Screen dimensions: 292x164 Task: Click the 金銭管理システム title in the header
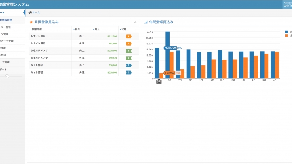pyautogui.click(x=14, y=4)
